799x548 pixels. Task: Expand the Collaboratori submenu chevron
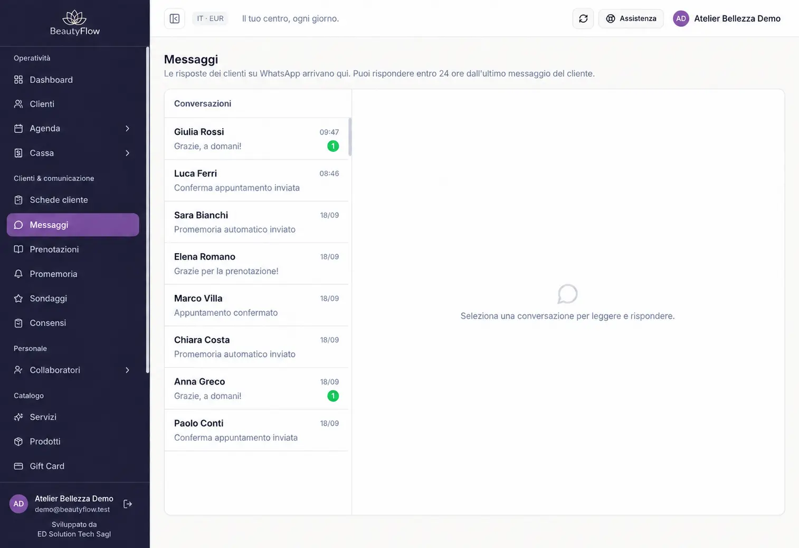tap(127, 370)
